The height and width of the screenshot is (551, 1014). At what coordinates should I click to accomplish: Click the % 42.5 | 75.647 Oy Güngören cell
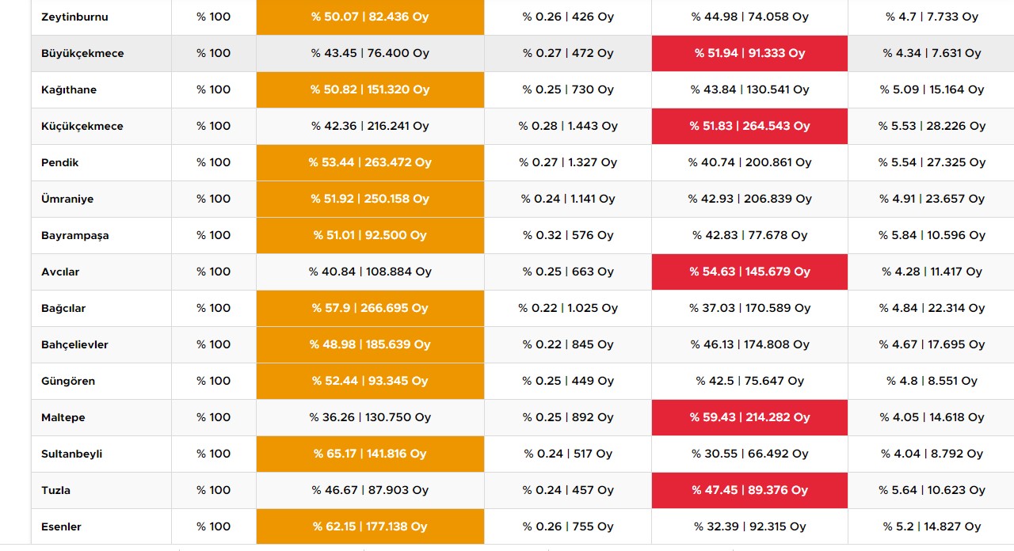coord(749,381)
